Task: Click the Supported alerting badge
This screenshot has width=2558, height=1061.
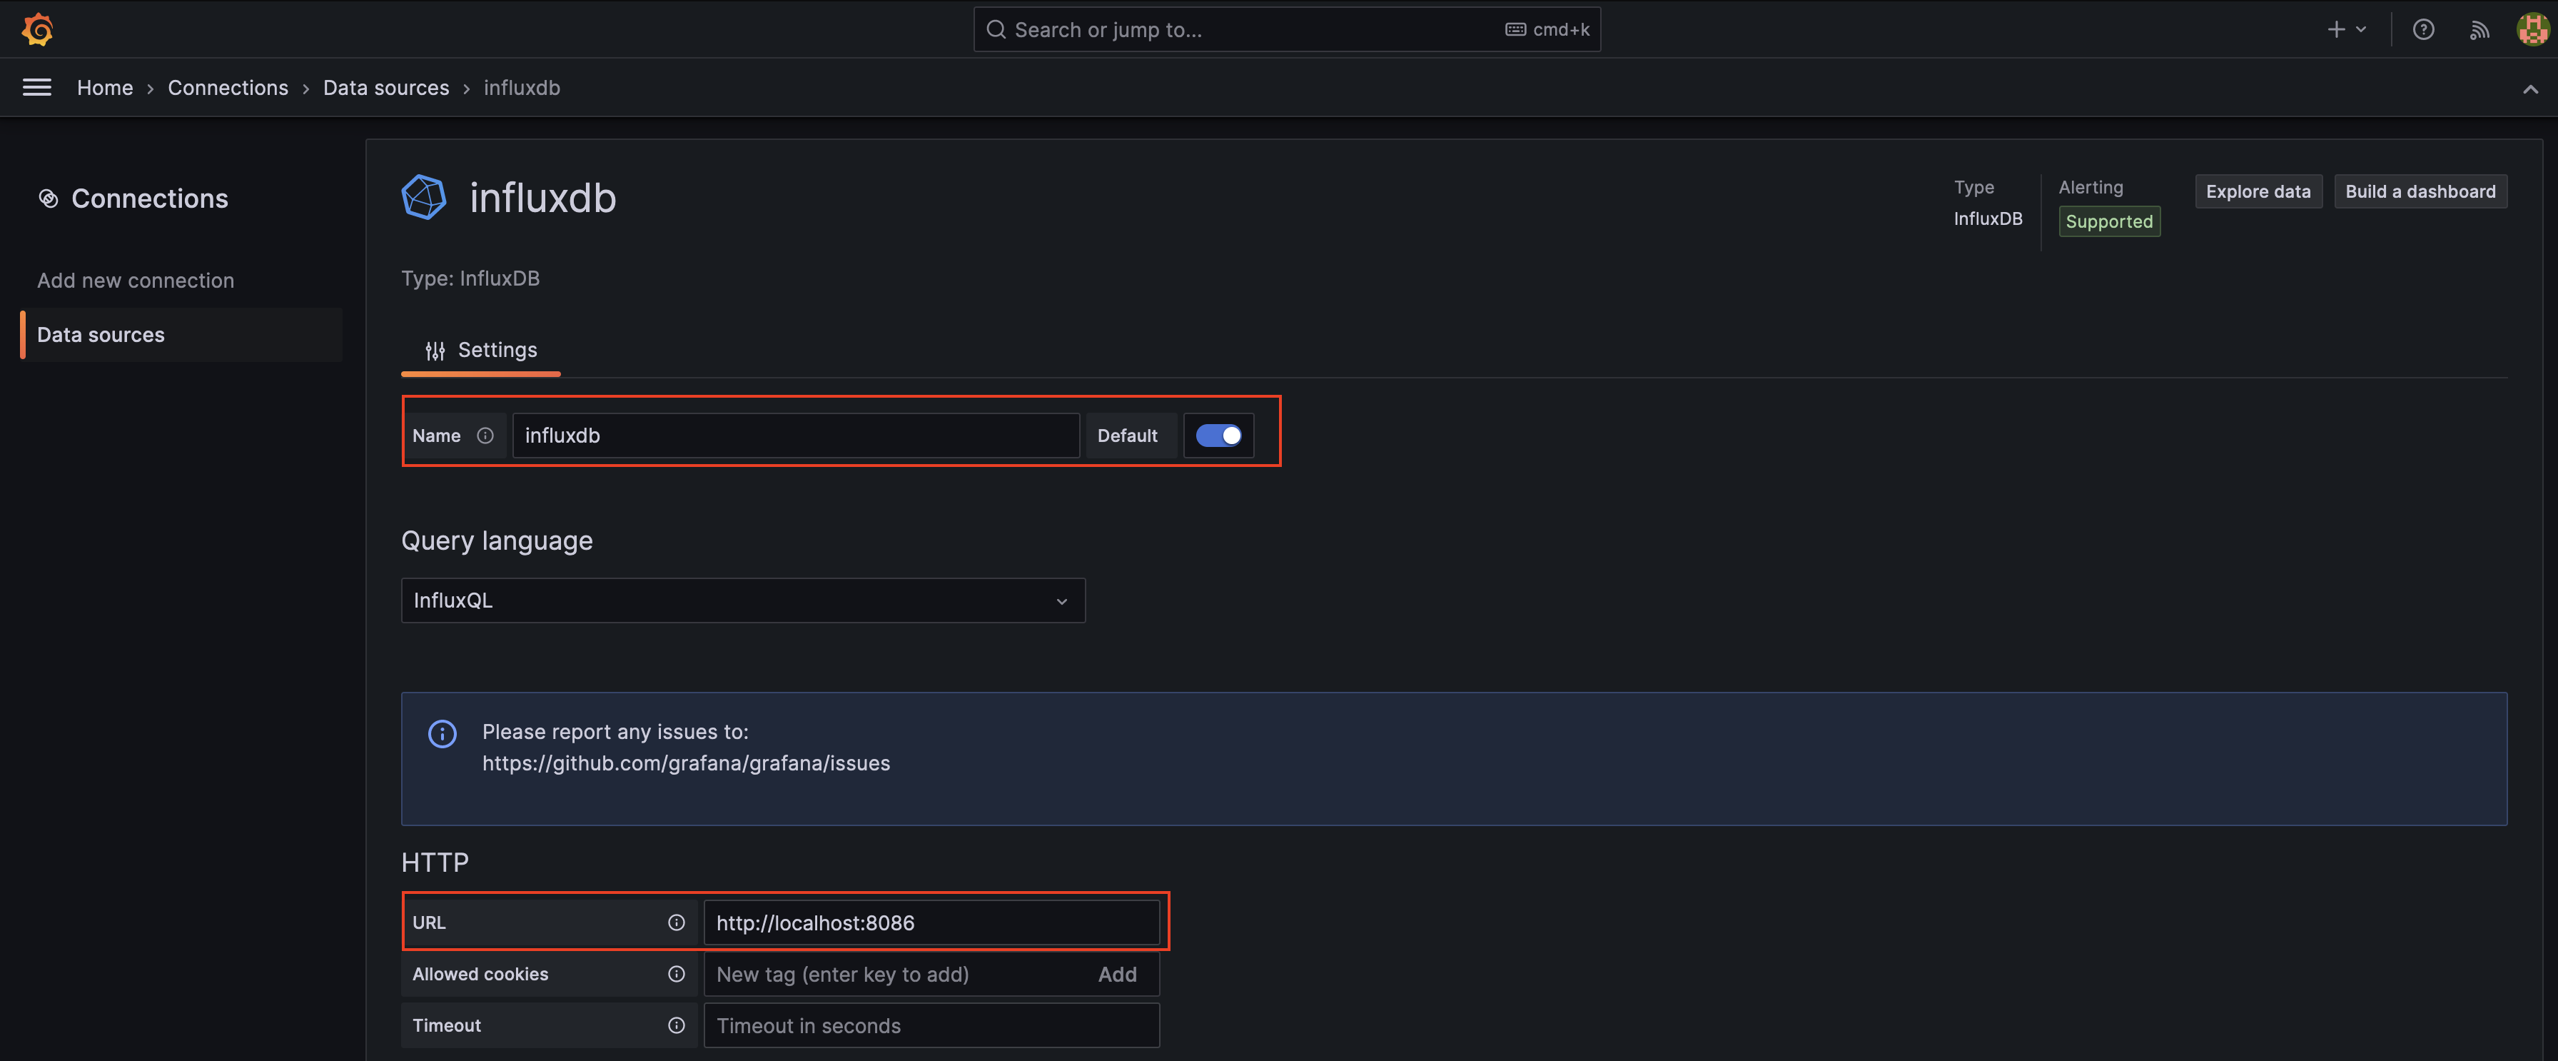Action: pyautogui.click(x=2109, y=221)
